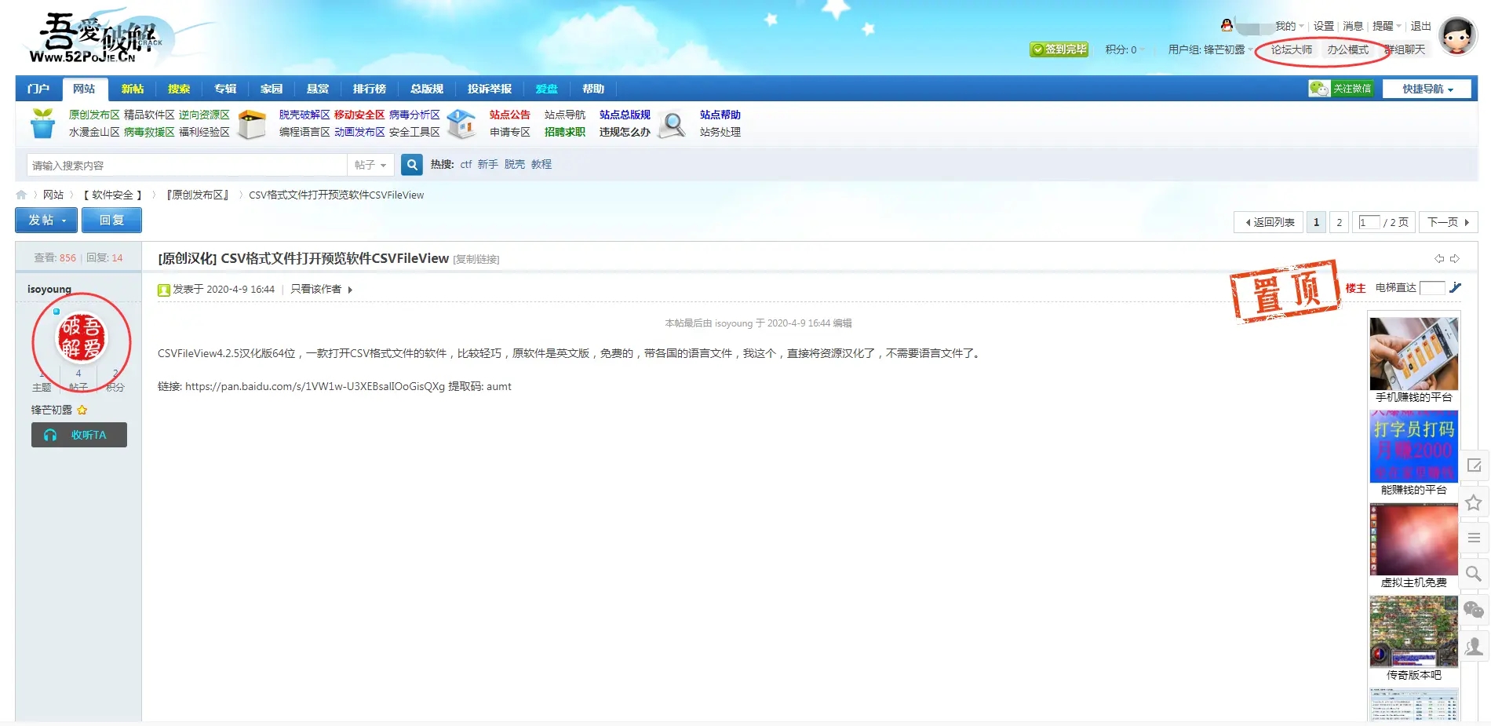
Task: Click 返回列表 button
Action: (x=1268, y=222)
